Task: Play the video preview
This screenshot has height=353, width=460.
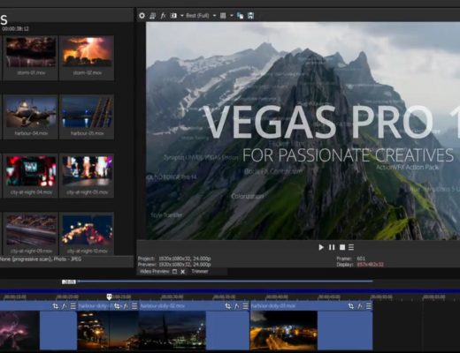Action: coord(321,247)
